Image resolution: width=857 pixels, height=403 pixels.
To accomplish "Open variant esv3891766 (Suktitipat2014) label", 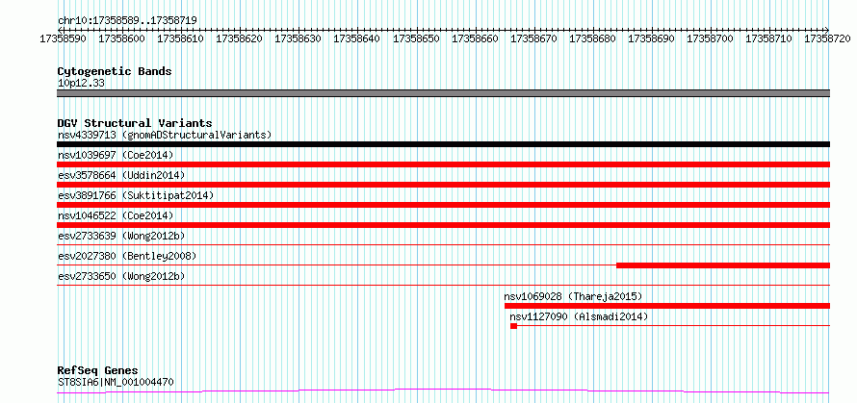I will click(136, 195).
